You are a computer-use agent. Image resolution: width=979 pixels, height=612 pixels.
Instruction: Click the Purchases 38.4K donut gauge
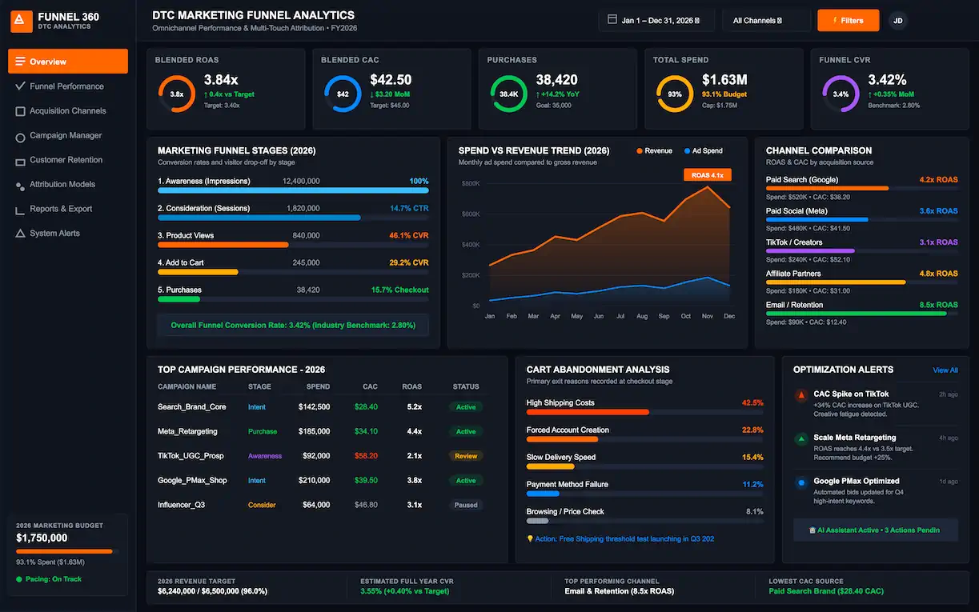tap(509, 94)
